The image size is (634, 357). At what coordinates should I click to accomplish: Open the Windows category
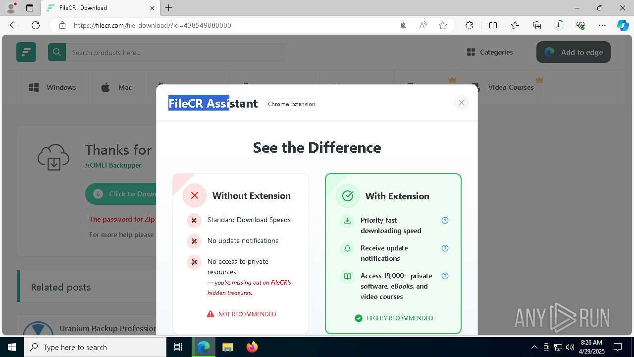[x=53, y=87]
